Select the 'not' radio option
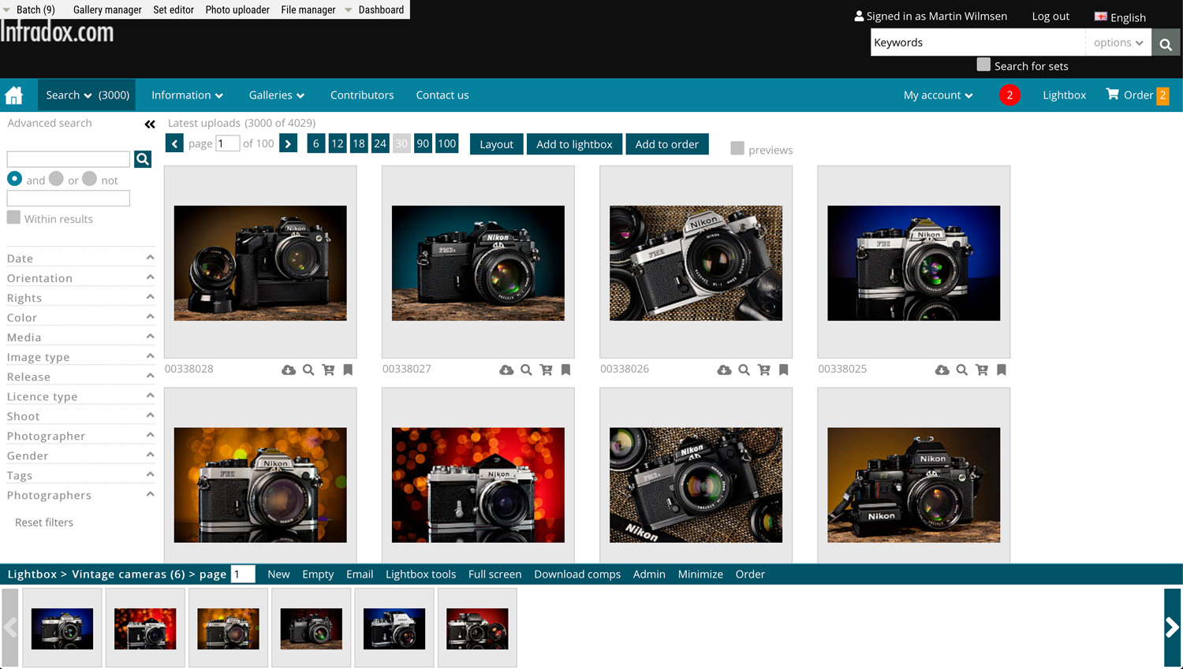The height and width of the screenshot is (669, 1183). click(90, 179)
